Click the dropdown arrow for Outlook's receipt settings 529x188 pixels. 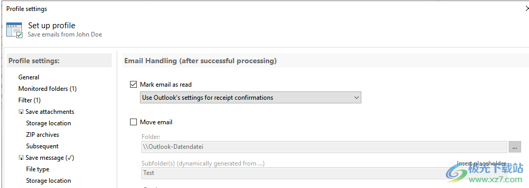point(357,98)
